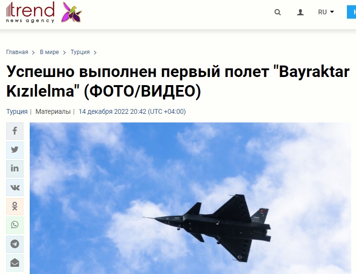The image size is (356, 274).
Task: Share article via Telegram
Action: pyautogui.click(x=15, y=244)
